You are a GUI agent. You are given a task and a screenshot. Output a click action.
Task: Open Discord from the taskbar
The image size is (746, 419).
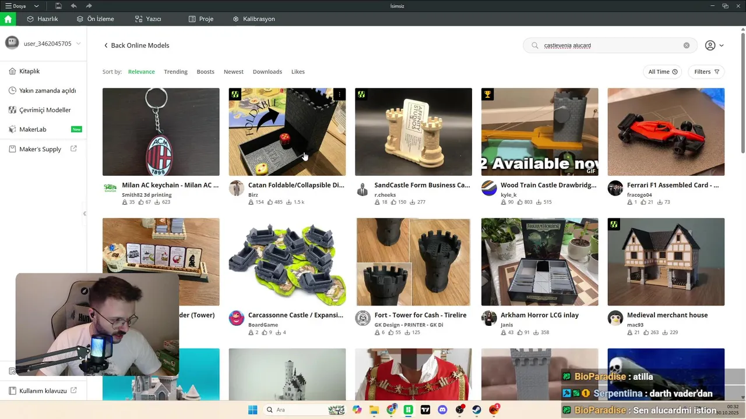point(442,410)
